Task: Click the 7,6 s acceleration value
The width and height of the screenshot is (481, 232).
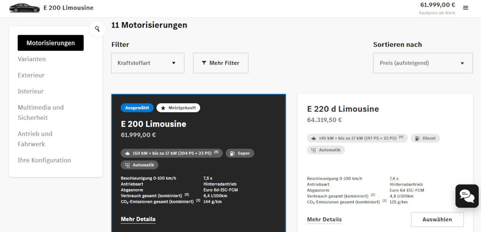Action: click(394, 178)
